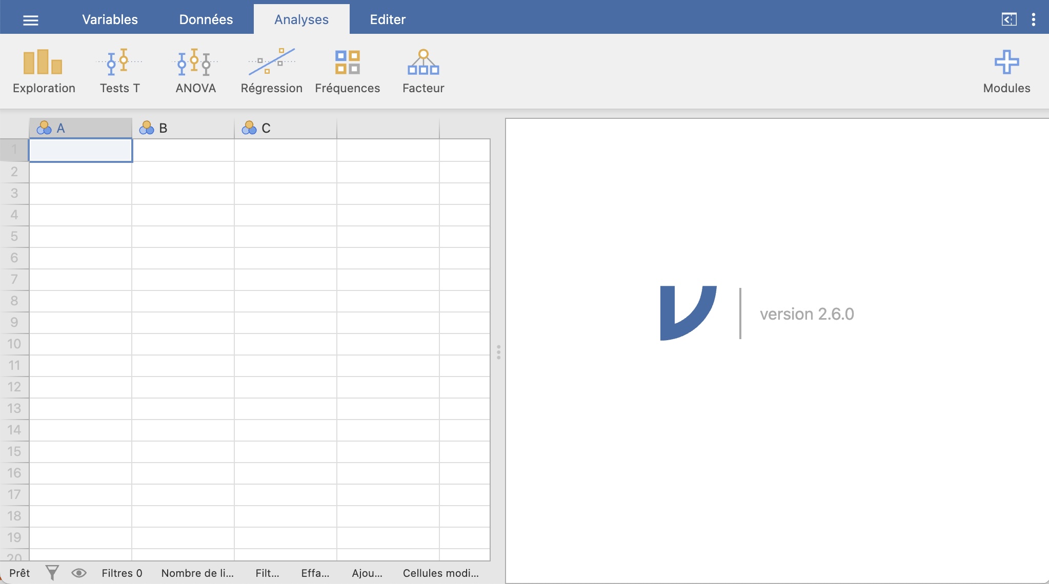Viewport: 1049px width, 584px height.
Task: Click the panel divider drag handle
Action: coord(498,352)
